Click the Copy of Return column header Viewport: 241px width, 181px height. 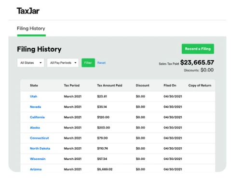point(200,85)
